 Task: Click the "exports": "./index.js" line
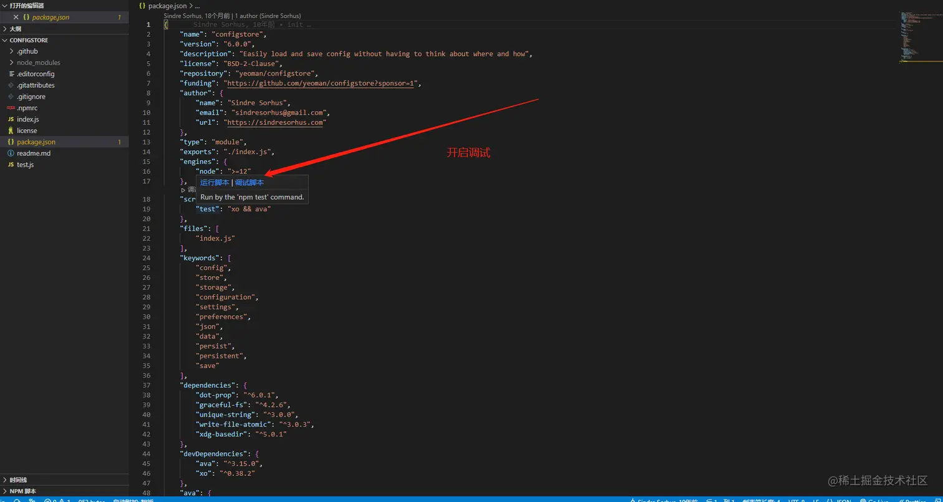point(227,152)
